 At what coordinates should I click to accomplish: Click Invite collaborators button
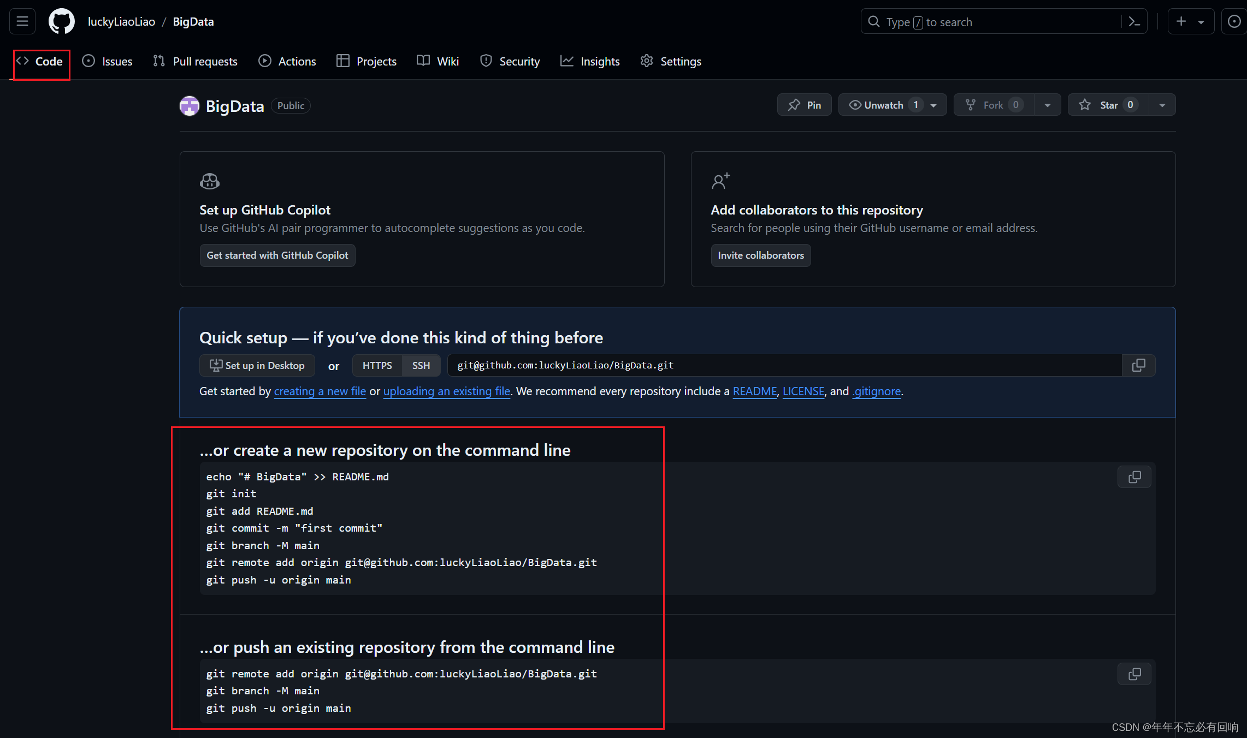tap(761, 255)
